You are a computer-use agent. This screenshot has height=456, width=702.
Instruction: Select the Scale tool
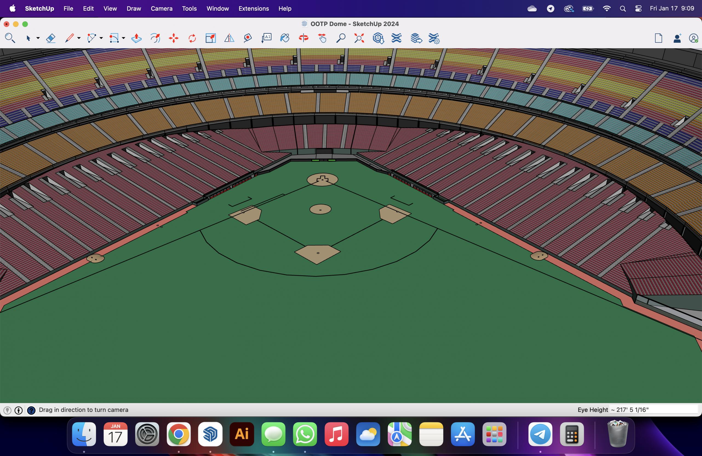211,38
